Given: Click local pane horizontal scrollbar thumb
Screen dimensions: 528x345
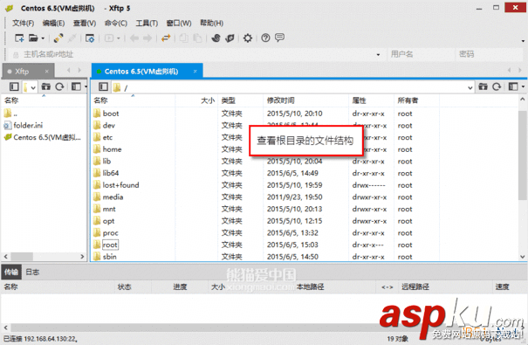Looking at the screenshot, I should [x=22, y=257].
